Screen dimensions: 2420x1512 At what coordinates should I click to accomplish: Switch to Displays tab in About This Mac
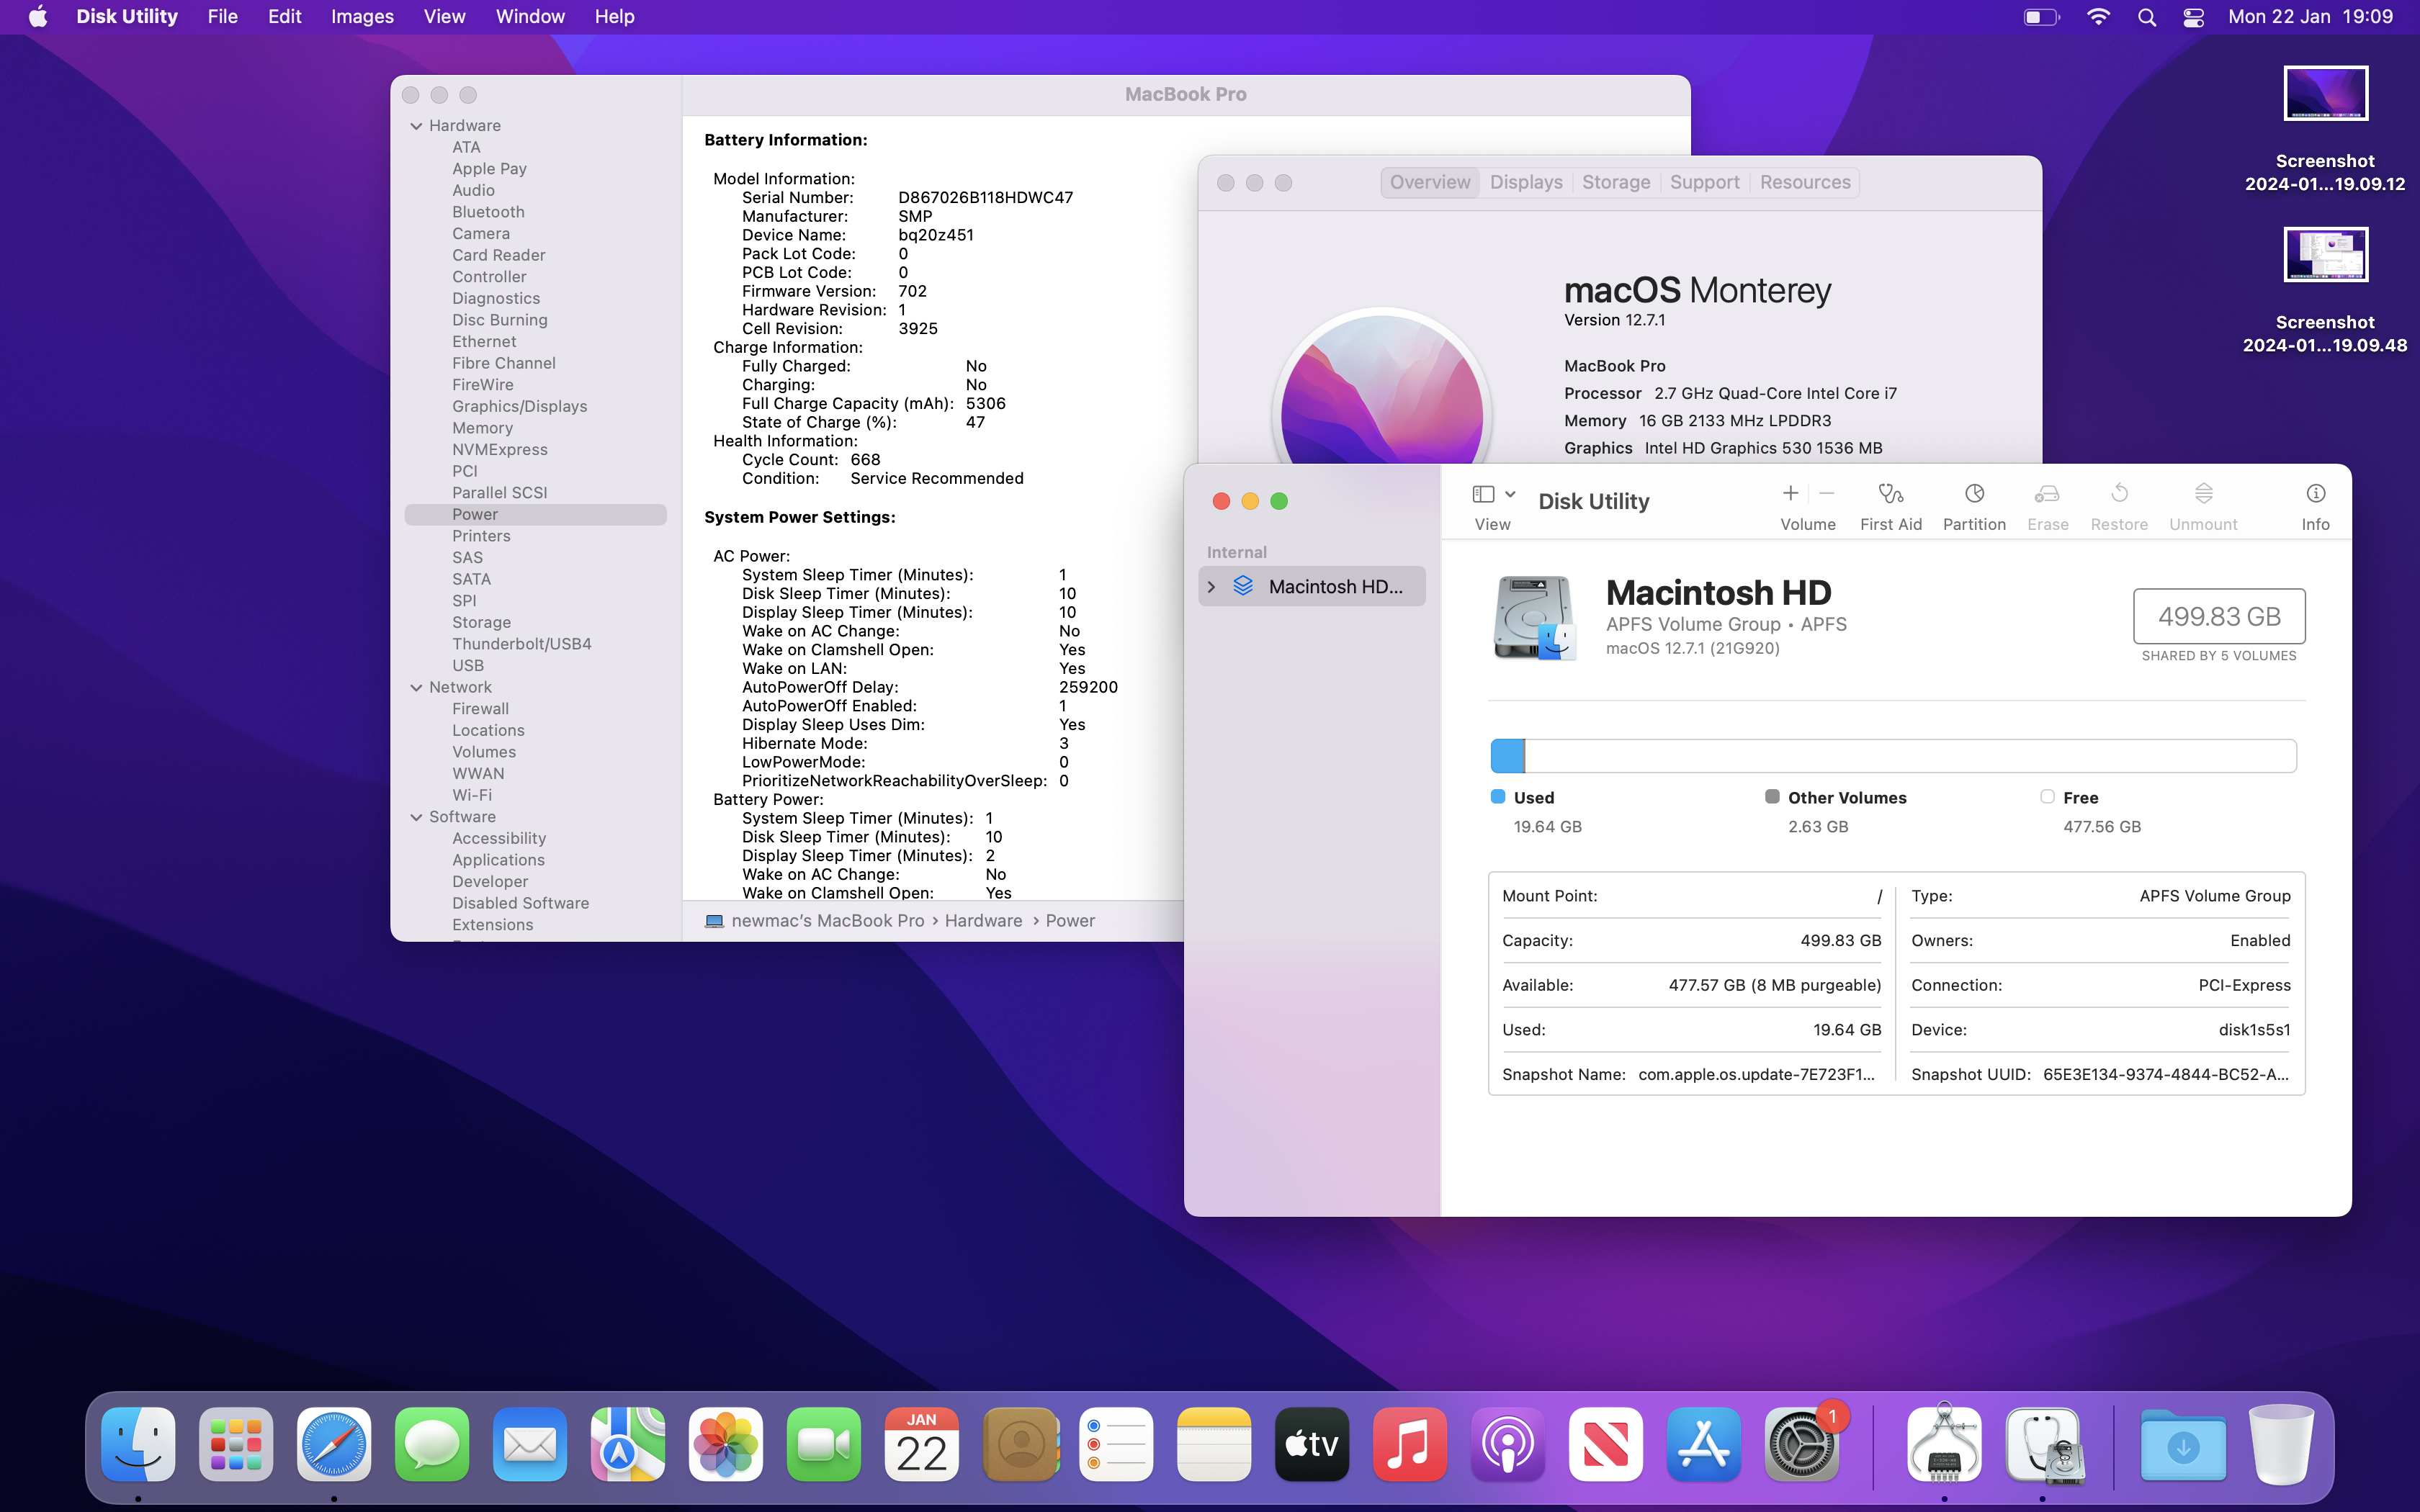point(1526,182)
